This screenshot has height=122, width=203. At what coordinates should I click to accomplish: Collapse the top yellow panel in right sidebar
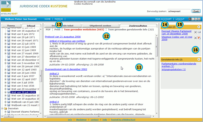click(199, 27)
